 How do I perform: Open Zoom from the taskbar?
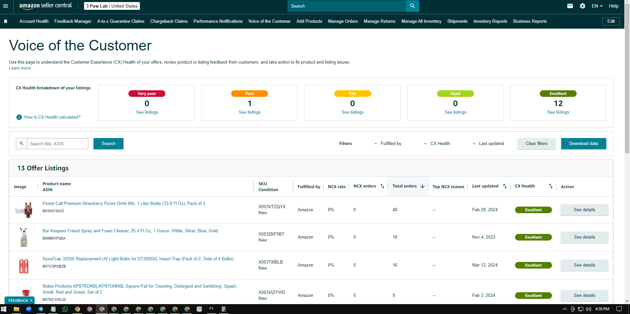coord(29,309)
